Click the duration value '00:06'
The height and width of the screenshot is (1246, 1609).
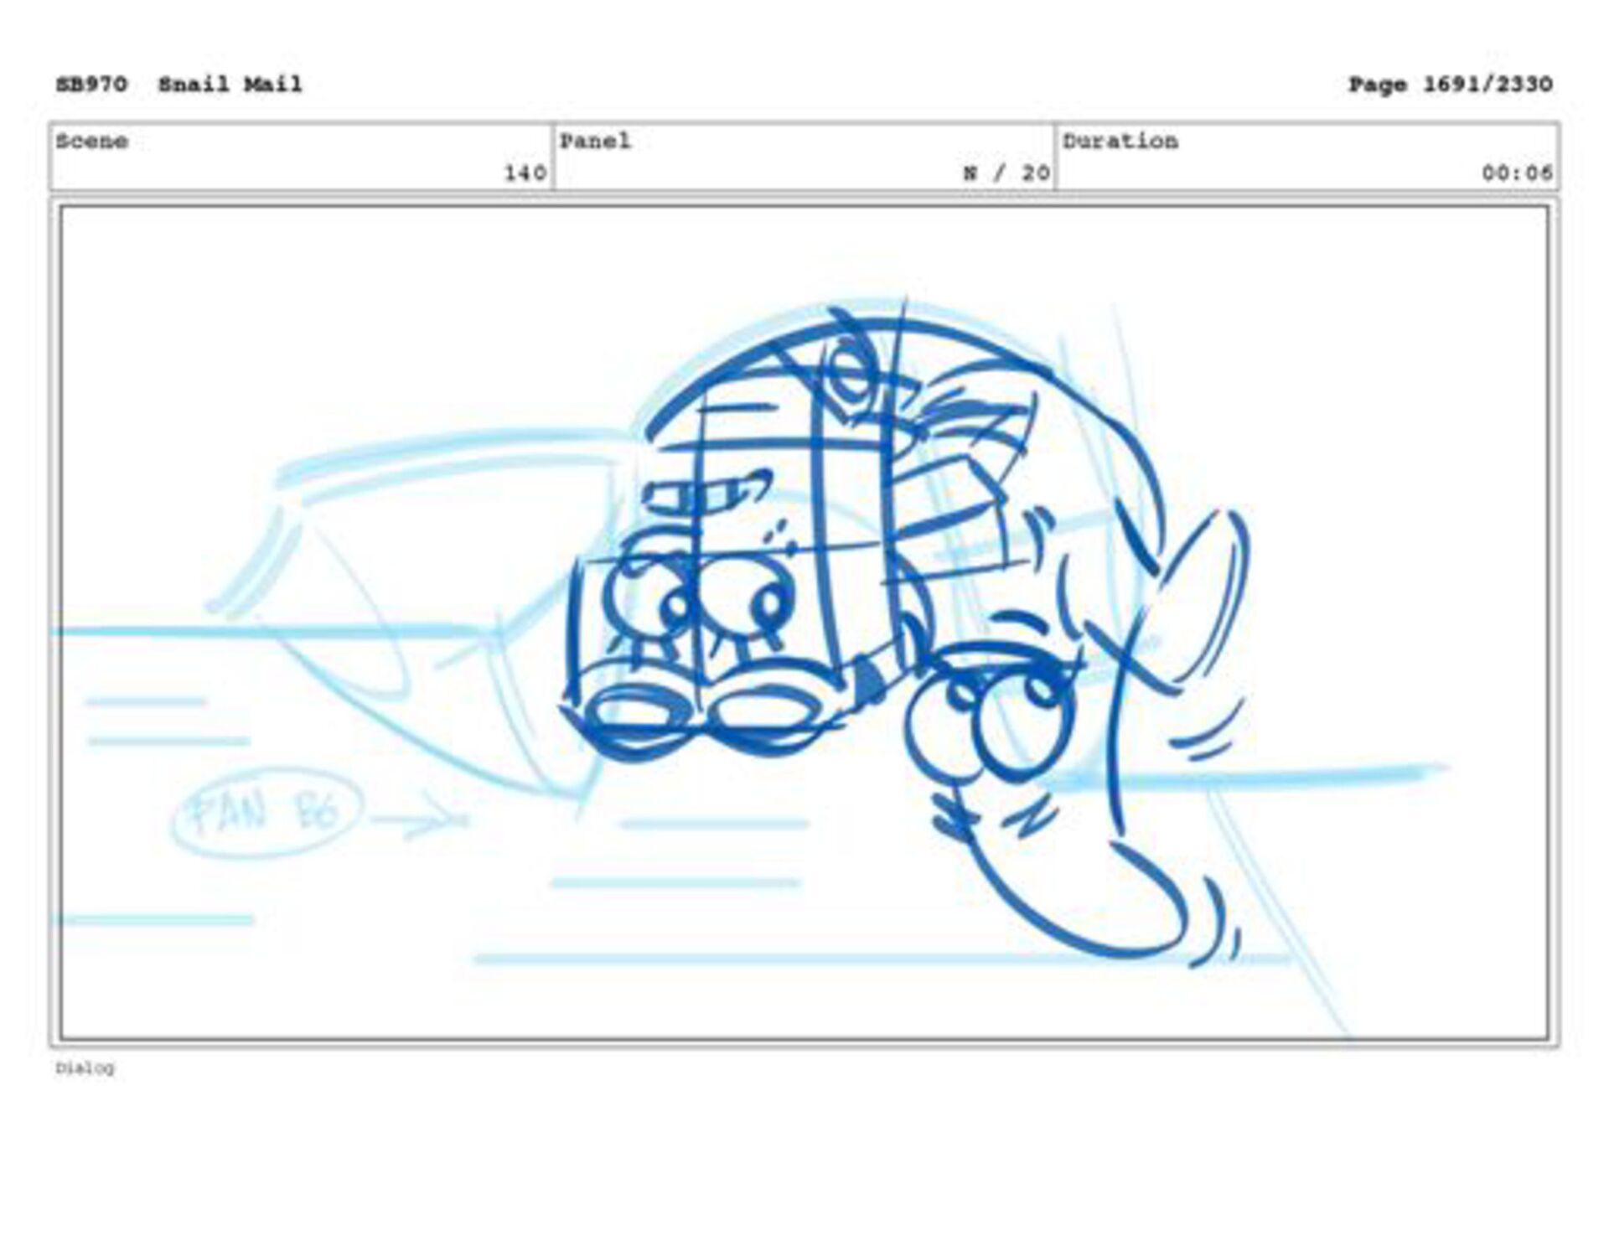1517,173
